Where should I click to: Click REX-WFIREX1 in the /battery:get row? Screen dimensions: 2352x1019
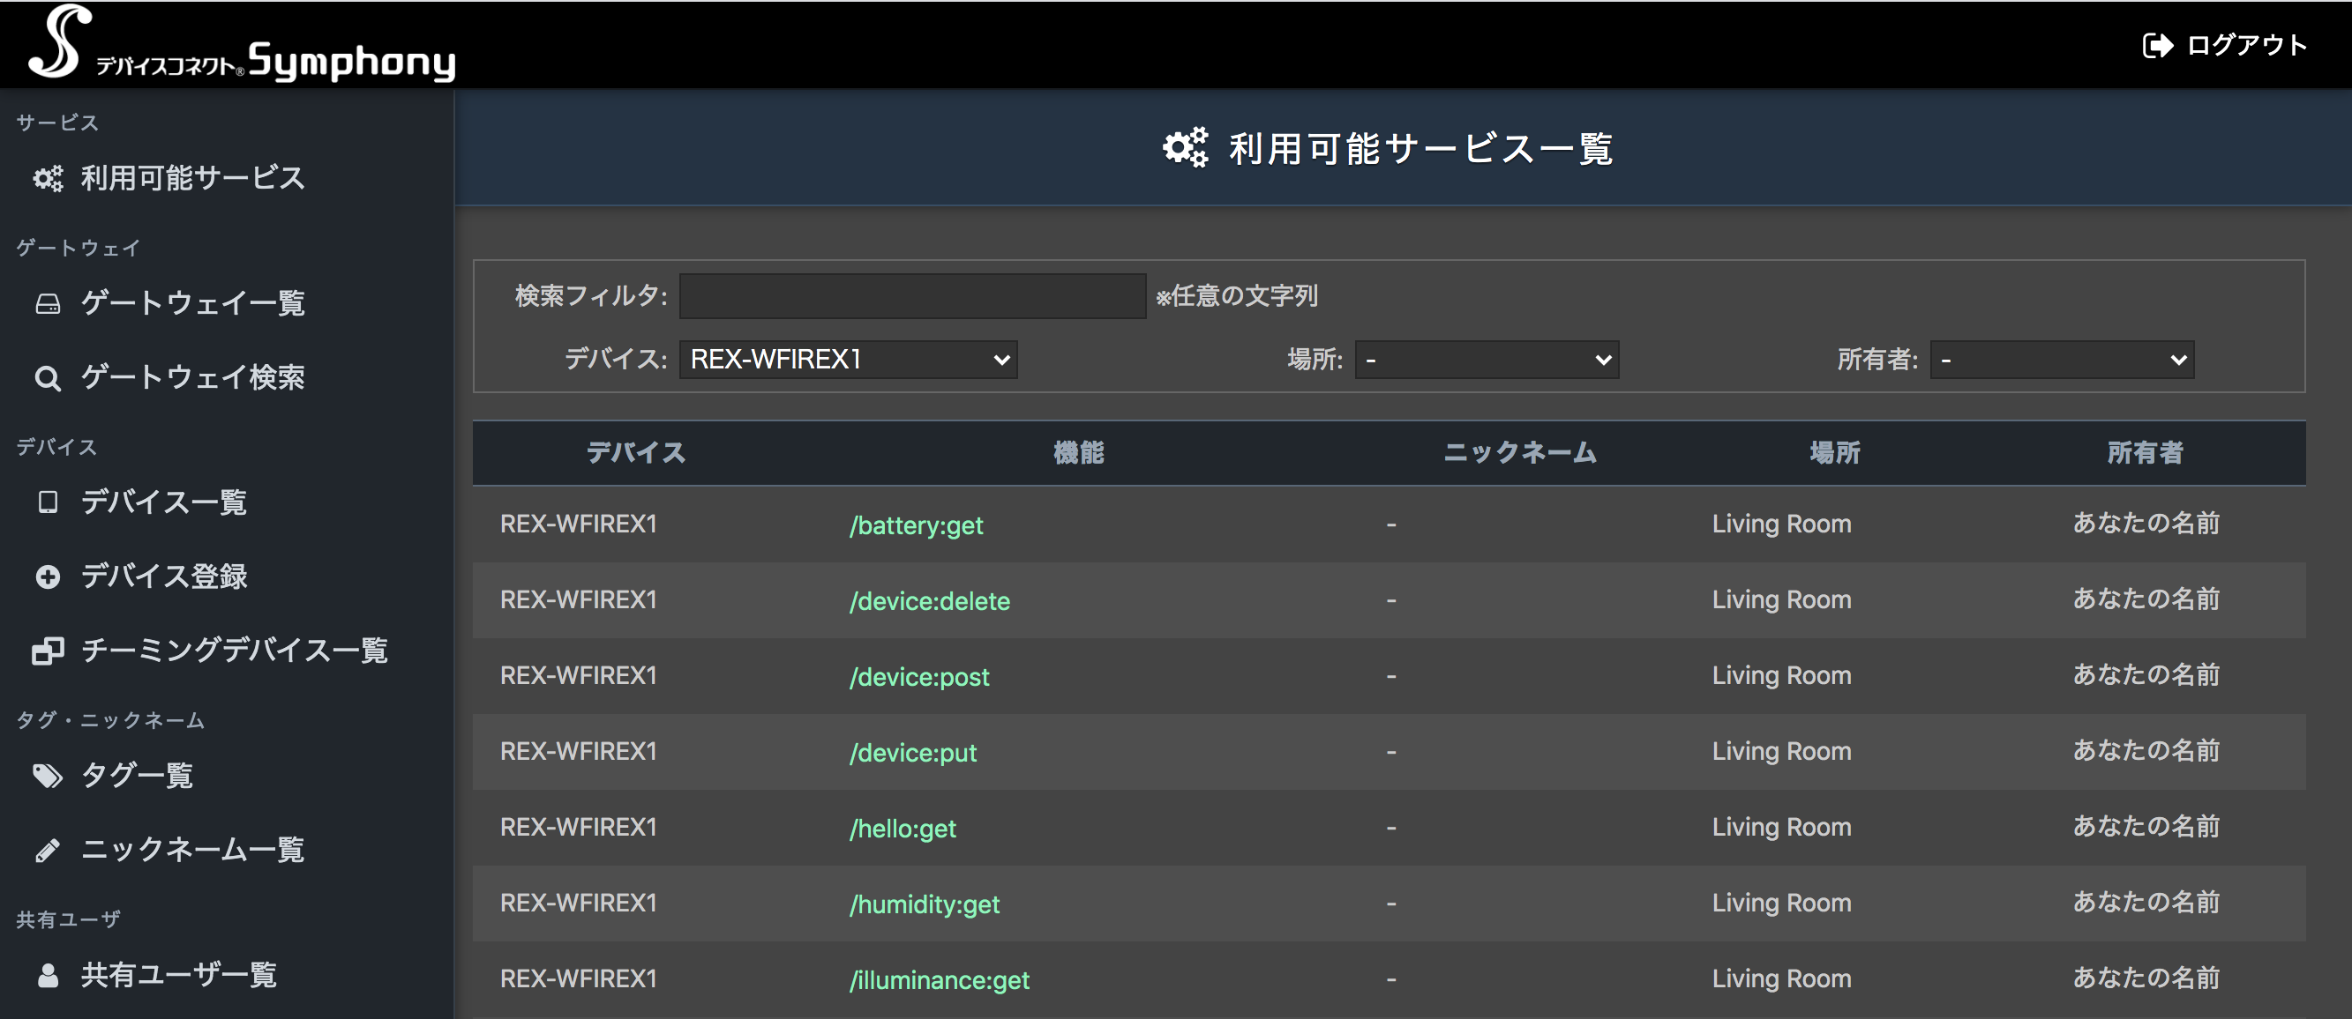click(579, 524)
